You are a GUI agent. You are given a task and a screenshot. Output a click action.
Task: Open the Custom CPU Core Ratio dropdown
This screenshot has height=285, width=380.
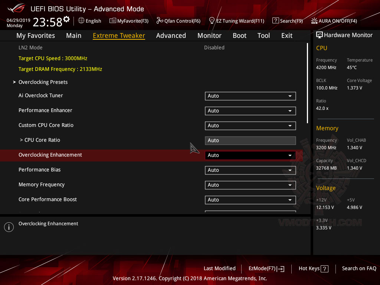coord(250,125)
